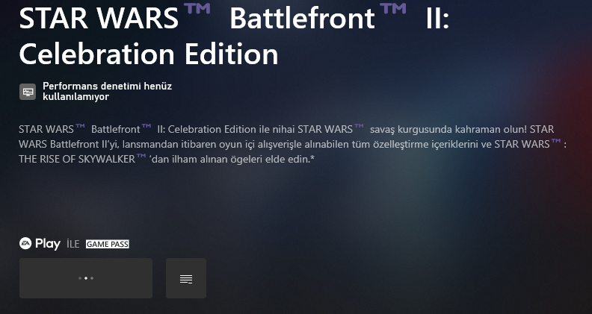Image resolution: width=592 pixels, height=314 pixels.
Task: Click the trademark symbol after STAR WARS in title
Action: click(x=197, y=8)
